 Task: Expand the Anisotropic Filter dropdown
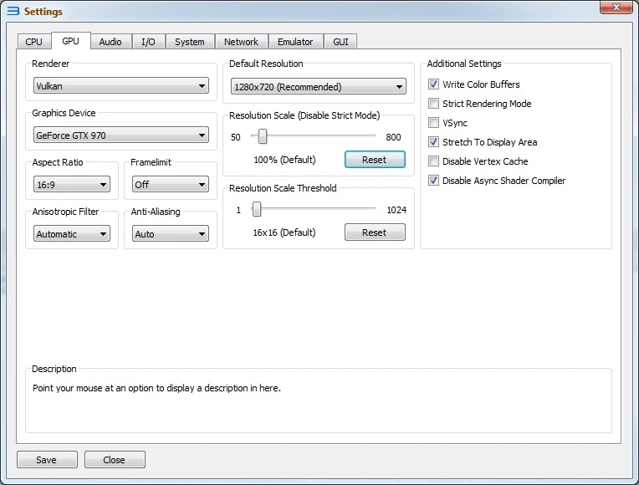coord(72,233)
